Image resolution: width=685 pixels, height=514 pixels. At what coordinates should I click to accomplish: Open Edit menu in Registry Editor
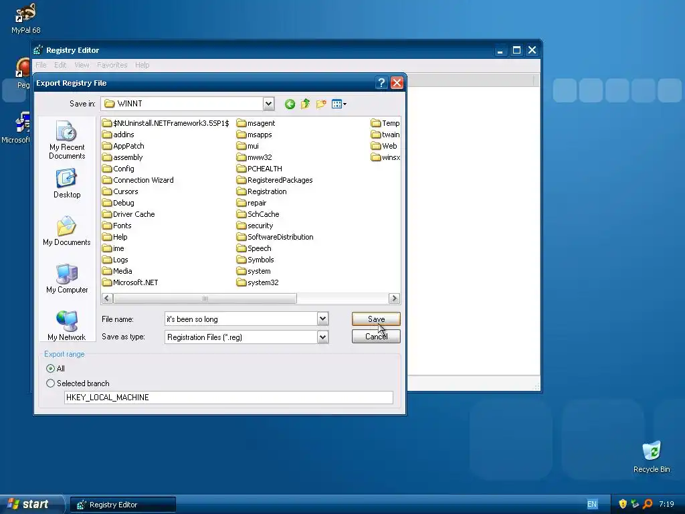tap(60, 65)
